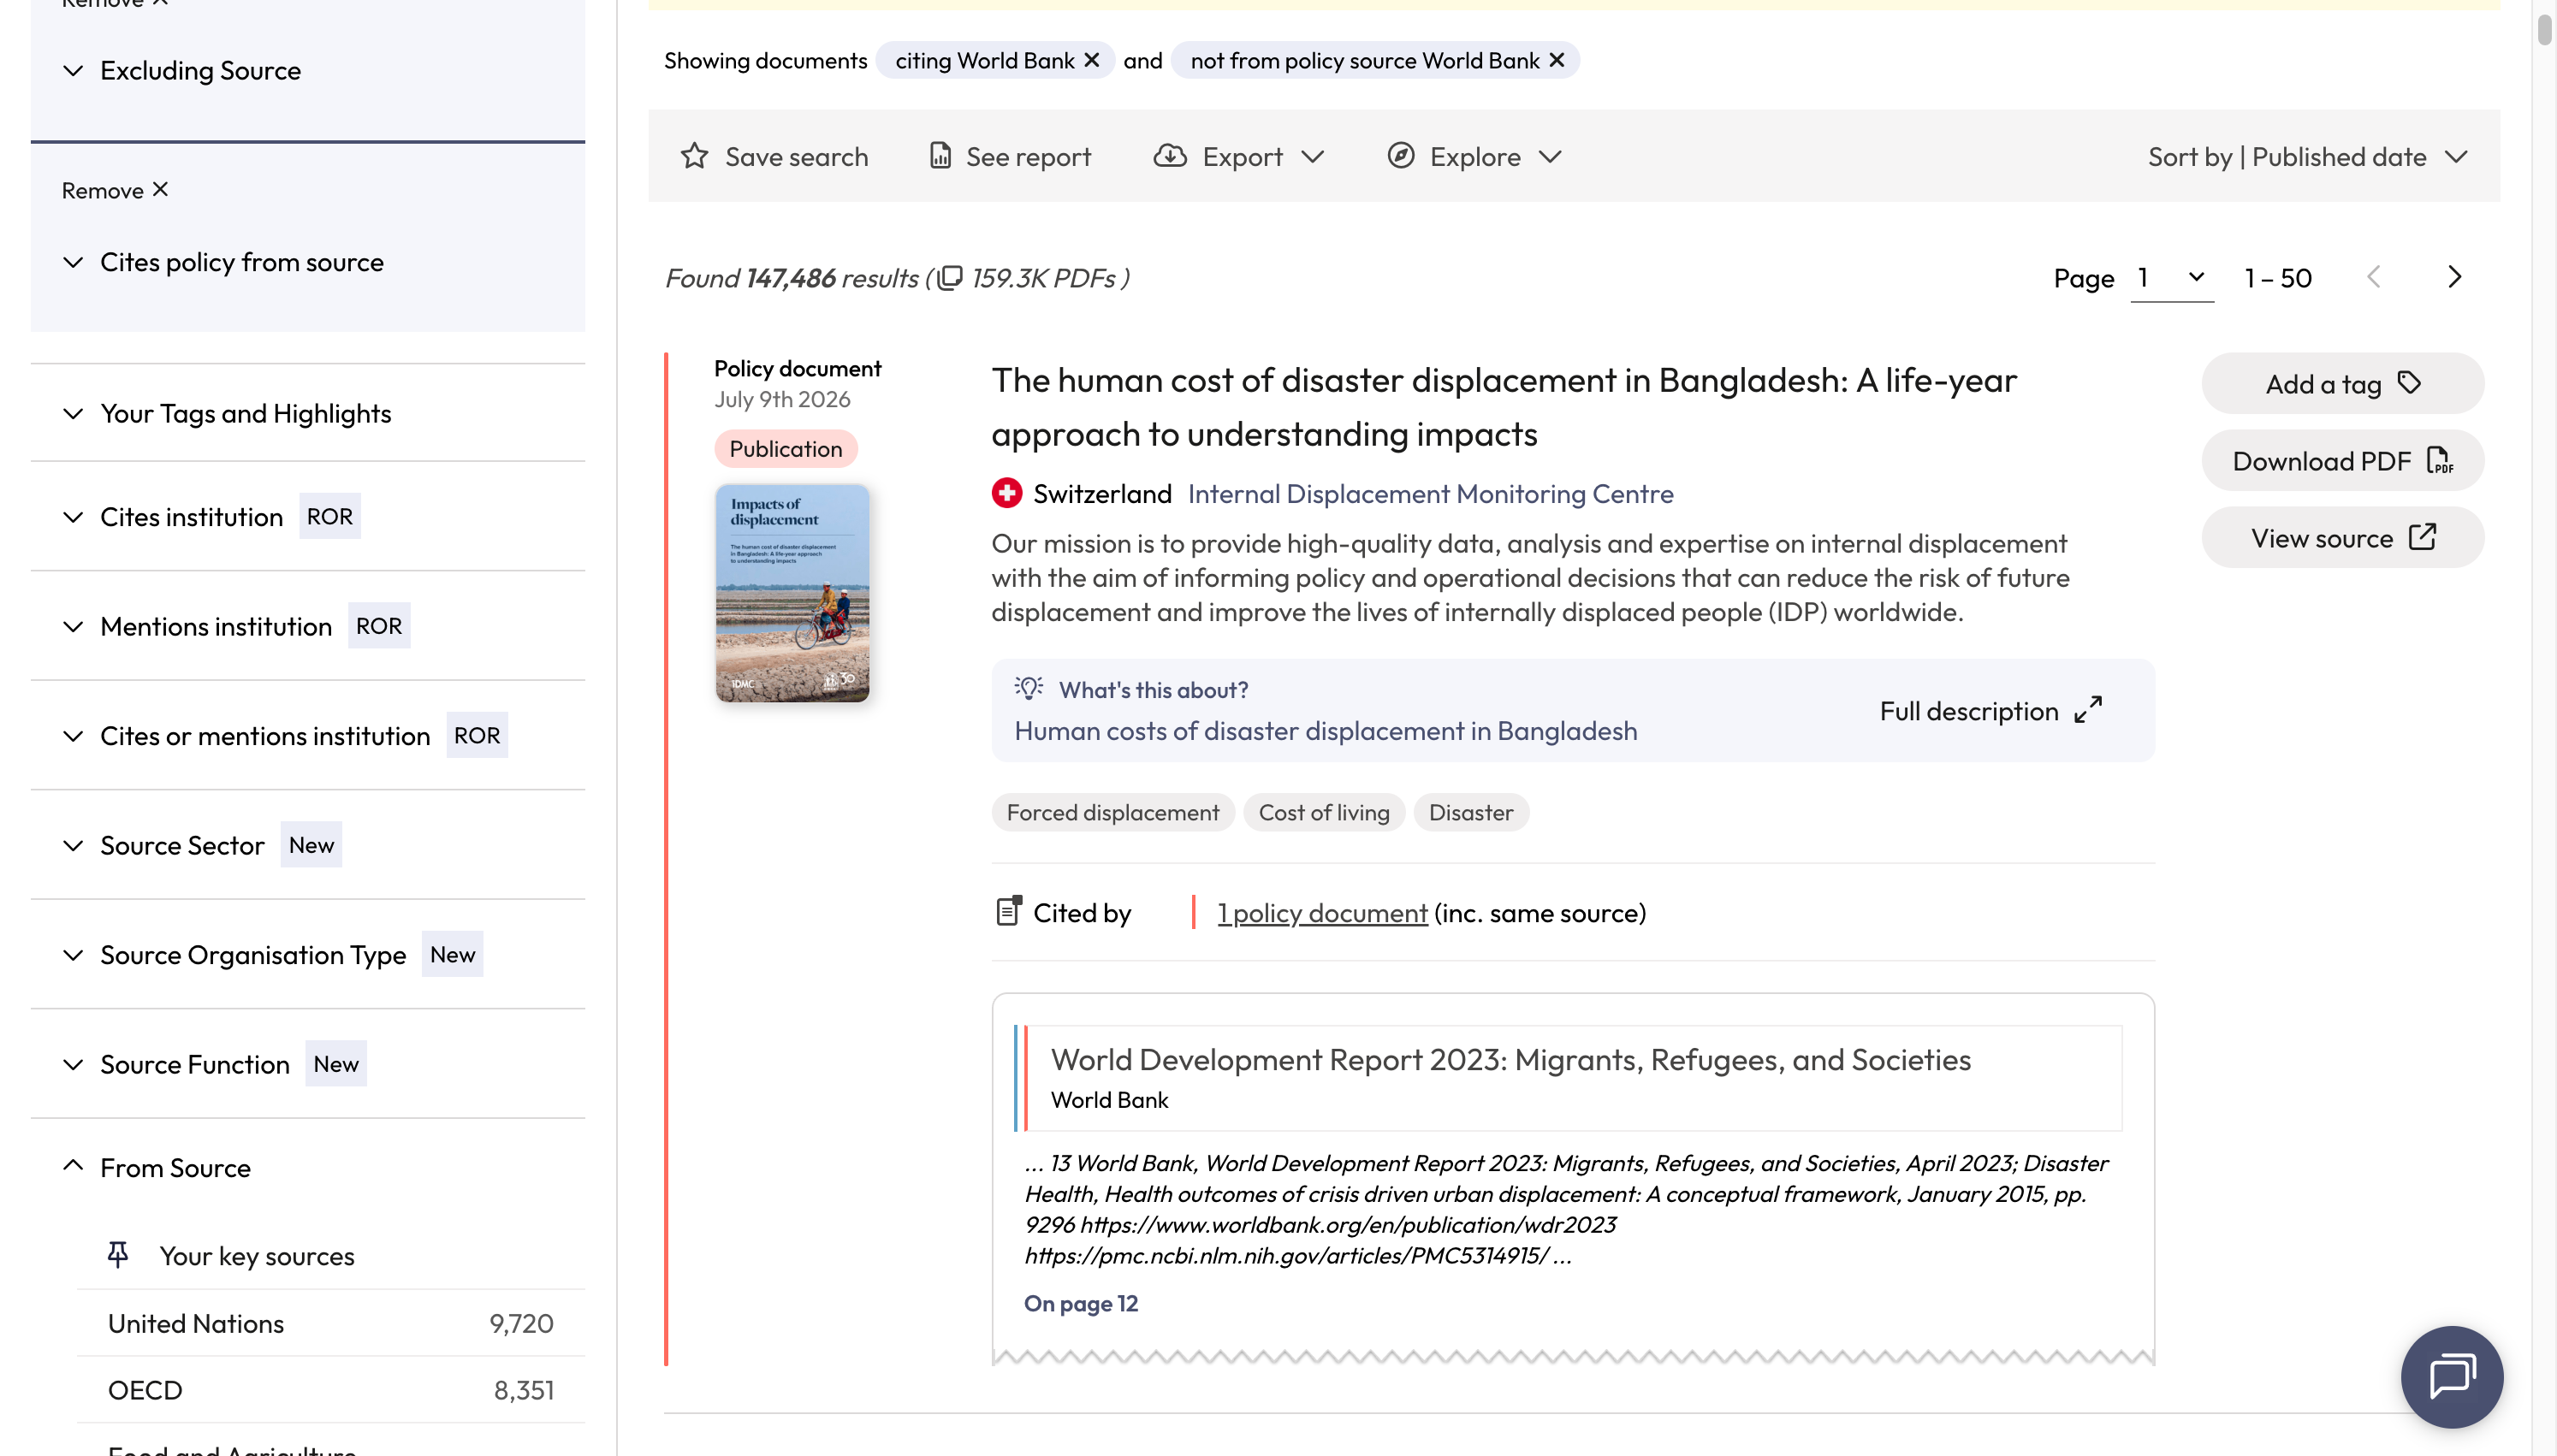This screenshot has height=1456, width=2557.
Task: Remove the citing World Bank filter chip
Action: [1092, 61]
